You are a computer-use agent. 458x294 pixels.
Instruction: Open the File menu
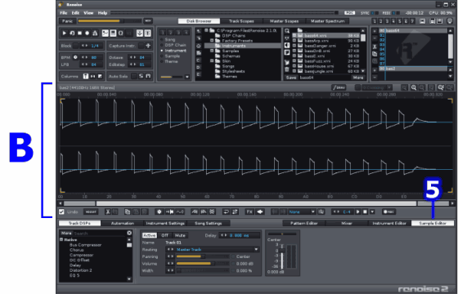coord(64,13)
